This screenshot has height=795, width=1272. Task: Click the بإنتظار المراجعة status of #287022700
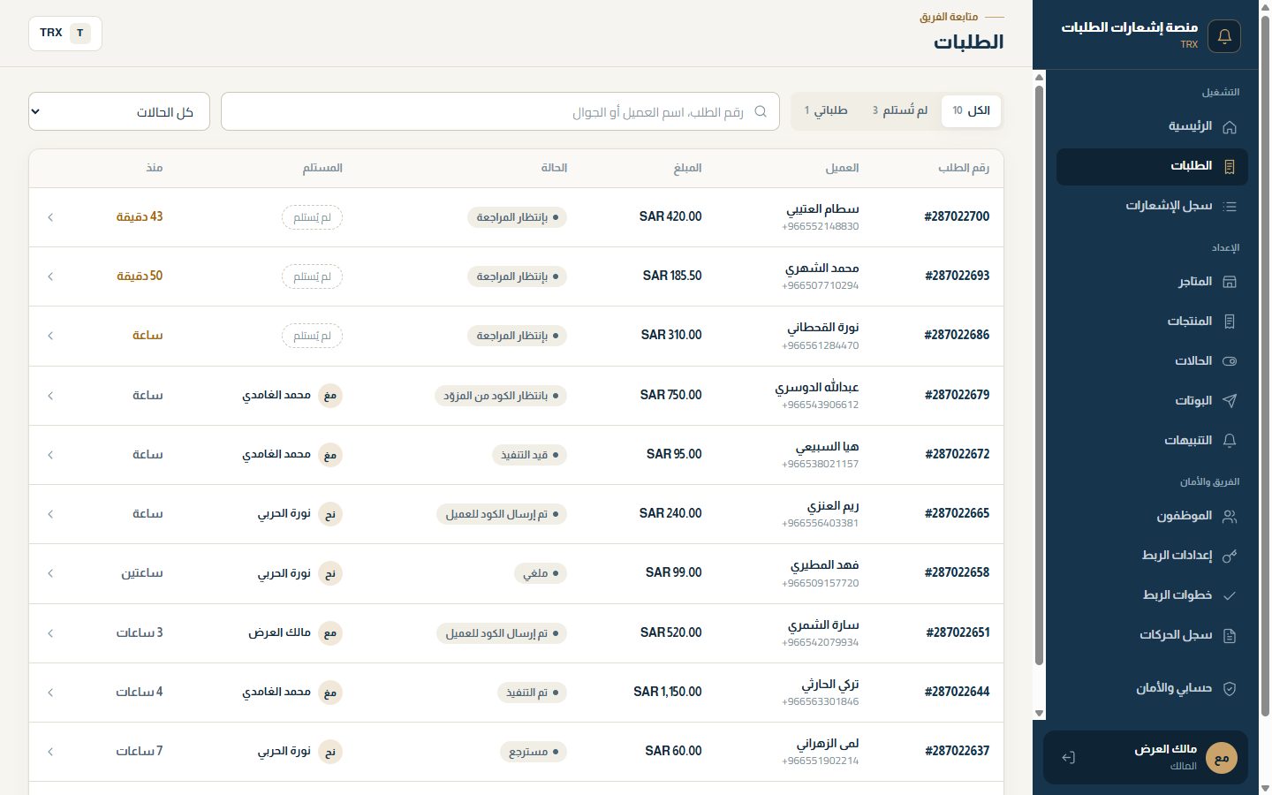[x=517, y=217]
